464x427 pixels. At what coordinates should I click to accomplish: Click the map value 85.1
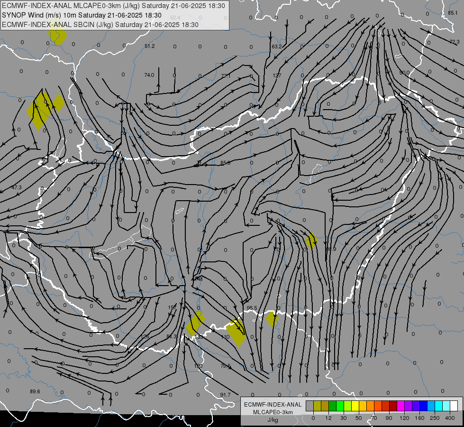(x=453, y=13)
